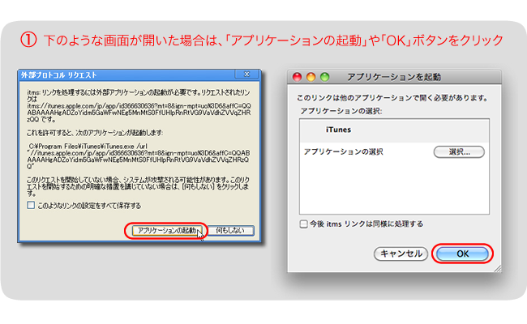Click the red close button on Mac dialog
This screenshot has width=527, height=324.
297,79
